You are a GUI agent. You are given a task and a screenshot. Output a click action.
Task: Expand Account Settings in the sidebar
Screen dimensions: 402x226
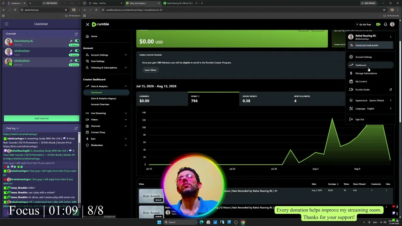(x=106, y=55)
